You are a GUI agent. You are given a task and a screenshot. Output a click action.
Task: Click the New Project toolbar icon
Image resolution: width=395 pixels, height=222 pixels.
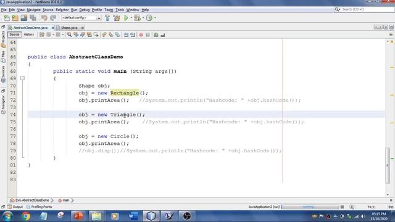[15, 18]
